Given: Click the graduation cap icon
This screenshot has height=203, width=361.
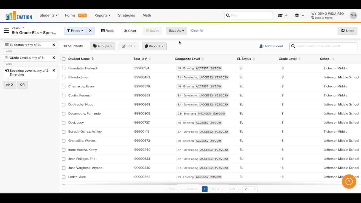Looking at the screenshot, I should pos(280,16).
